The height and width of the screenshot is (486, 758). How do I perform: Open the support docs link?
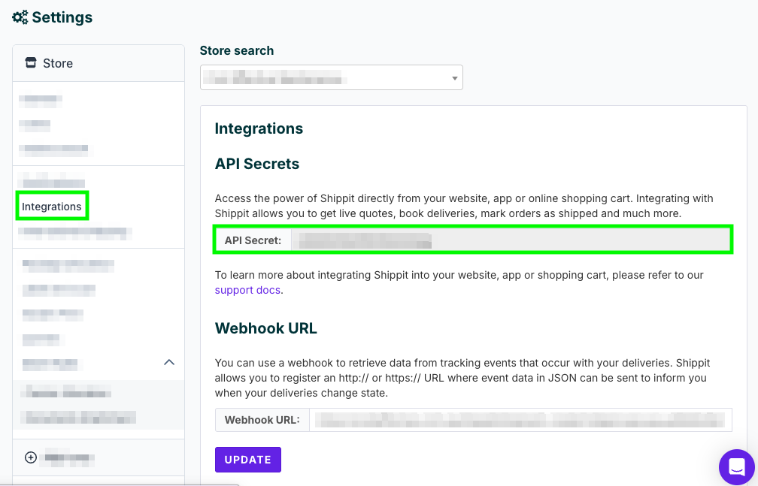[x=247, y=290]
